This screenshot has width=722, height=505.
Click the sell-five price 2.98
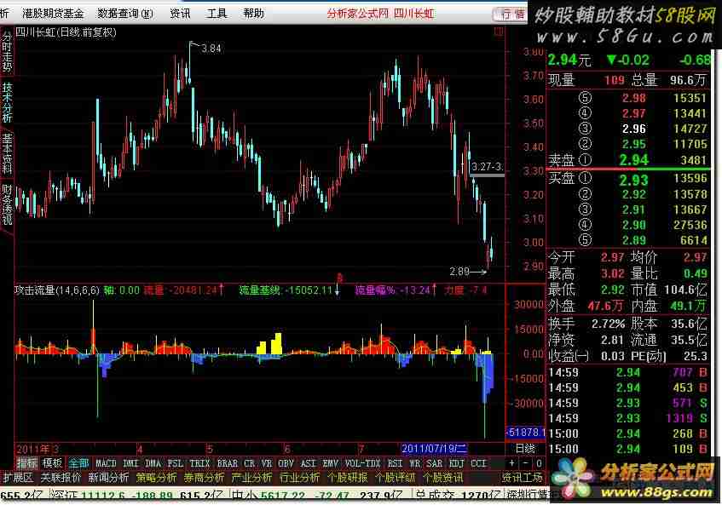click(x=634, y=98)
